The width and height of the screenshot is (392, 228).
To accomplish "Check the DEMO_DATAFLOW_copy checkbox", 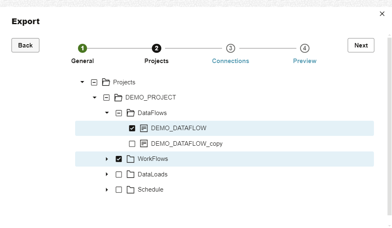I will click(132, 144).
